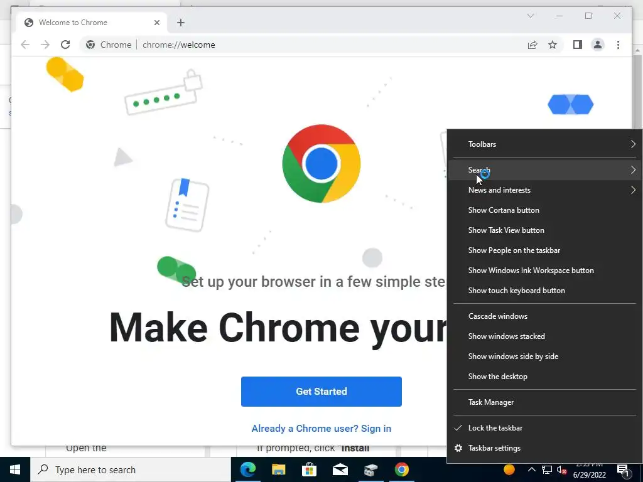
Task: Choose Show windows stacked
Action: (x=544, y=336)
